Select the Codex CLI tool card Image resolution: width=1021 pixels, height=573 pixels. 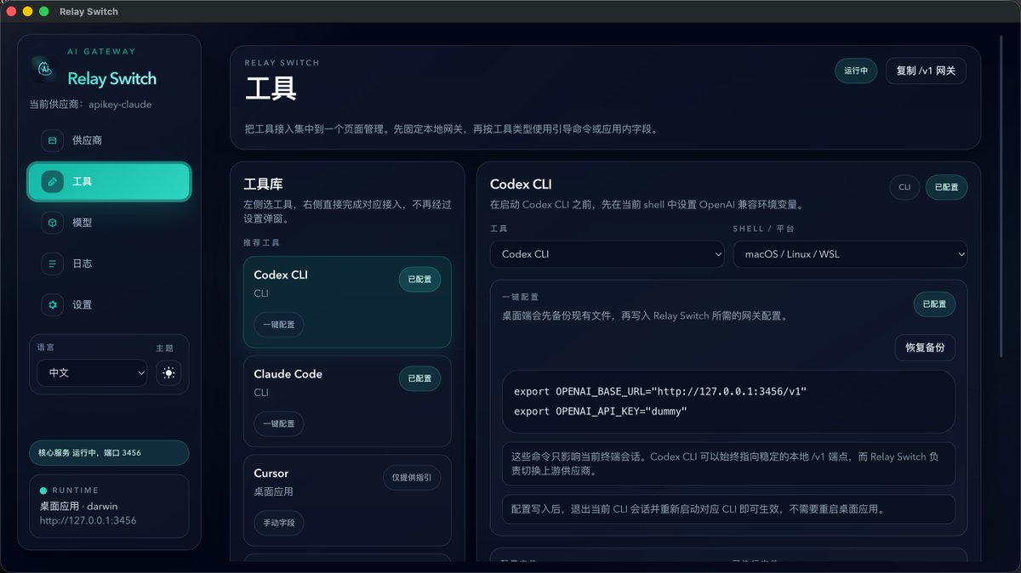[347, 302]
